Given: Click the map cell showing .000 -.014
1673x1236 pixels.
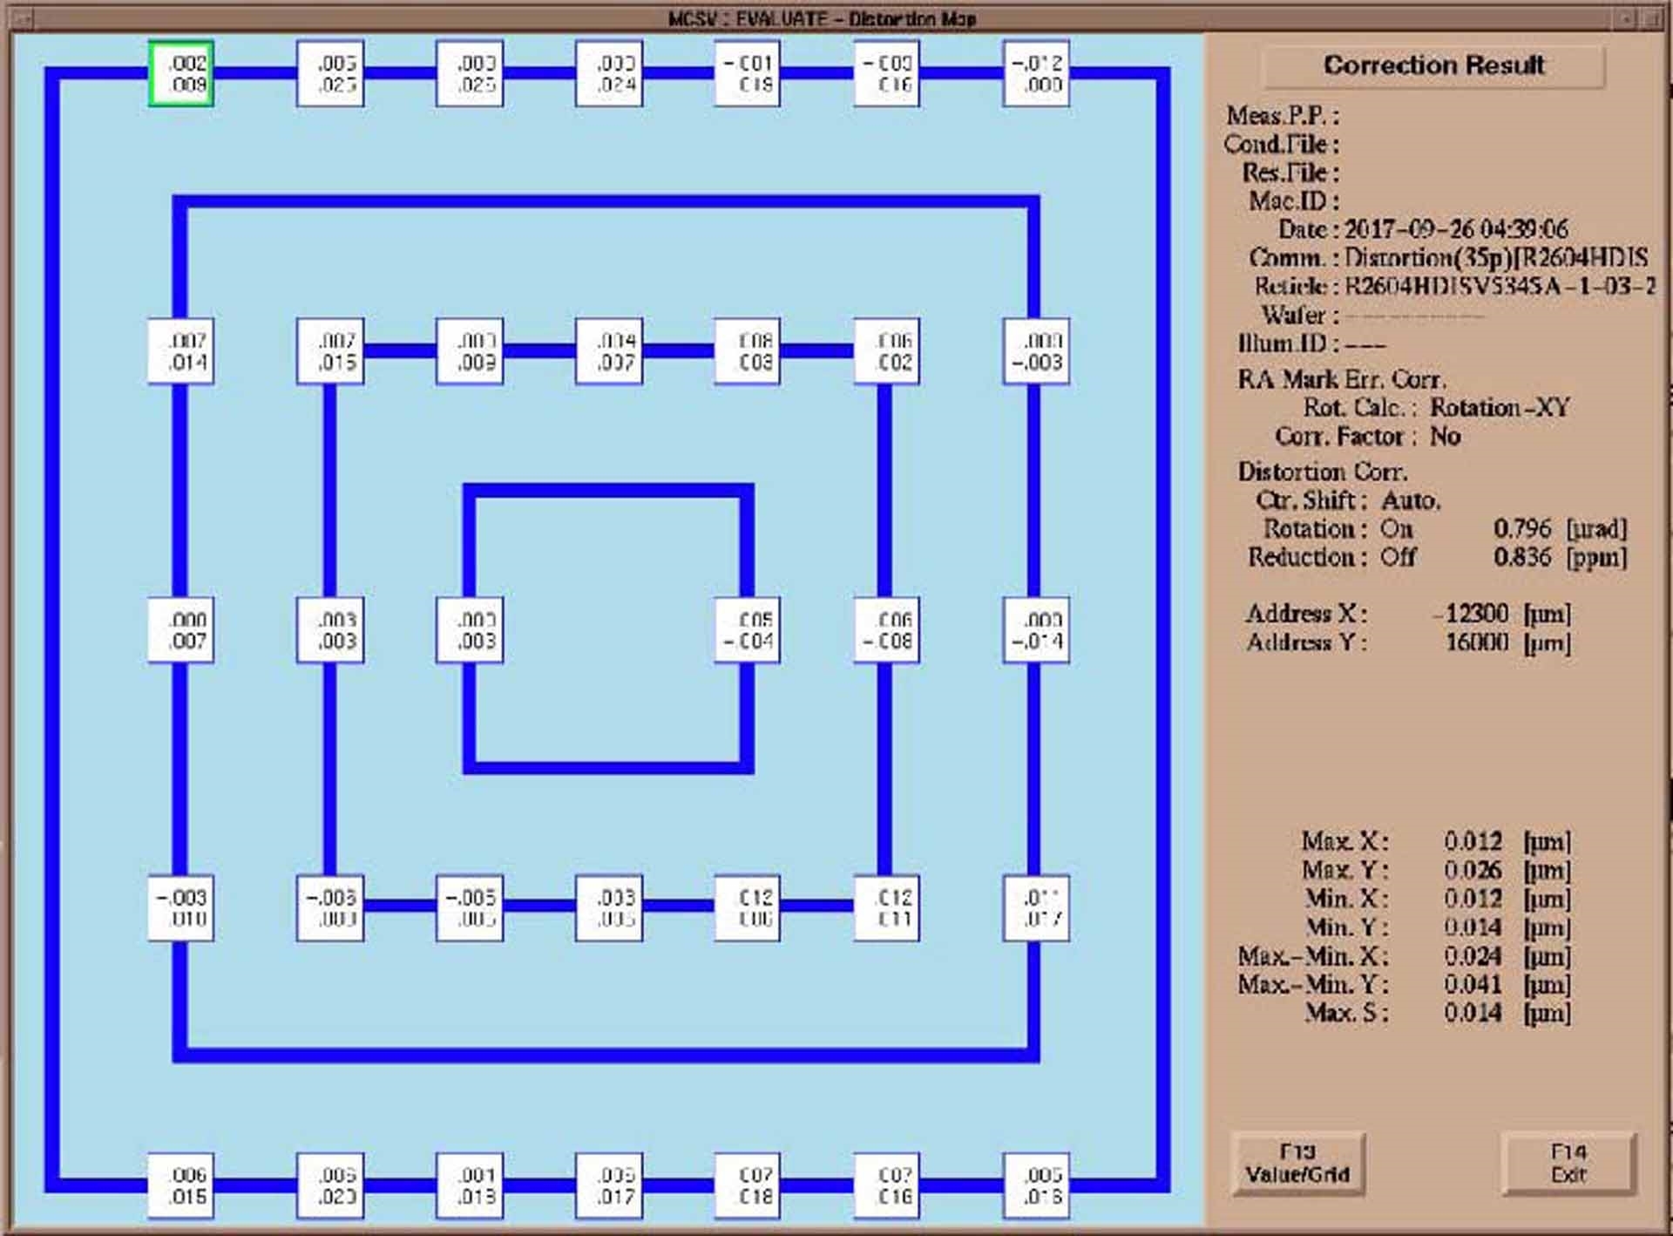Looking at the screenshot, I should click(x=1036, y=630).
